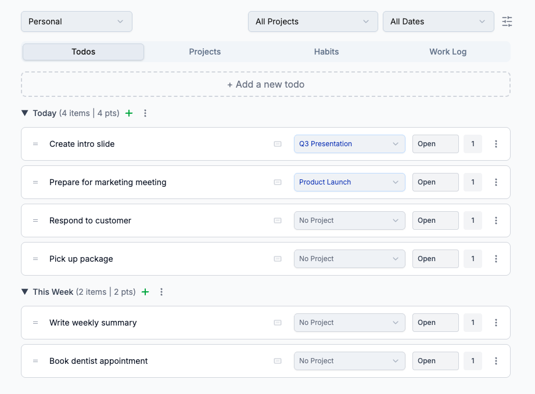Toggle Open status on Book dentist appointment

(x=435, y=361)
